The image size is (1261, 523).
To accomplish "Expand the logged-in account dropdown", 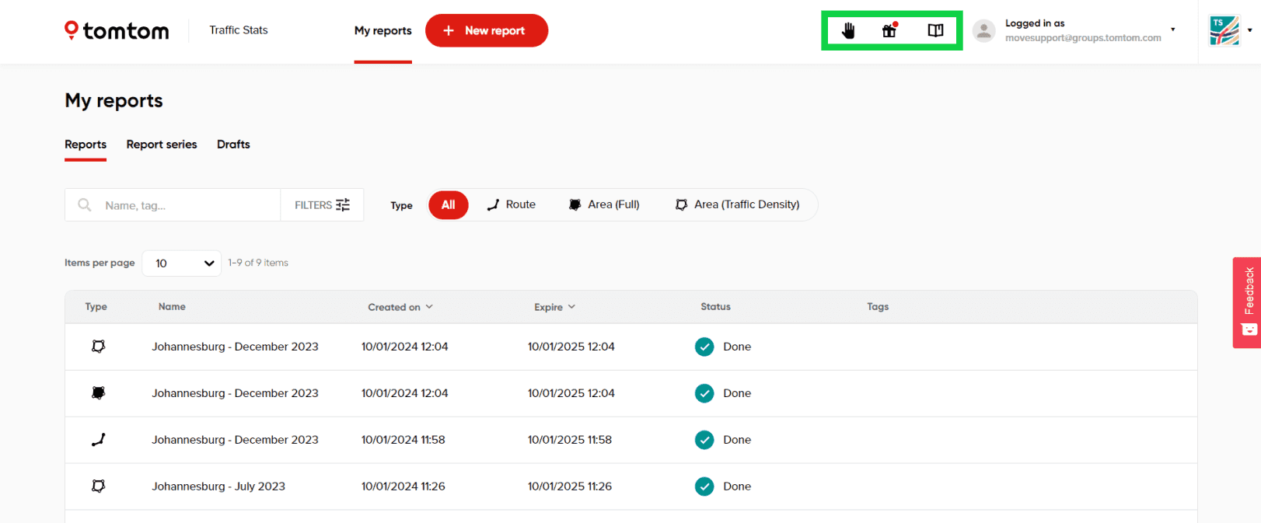I will 1172,30.
